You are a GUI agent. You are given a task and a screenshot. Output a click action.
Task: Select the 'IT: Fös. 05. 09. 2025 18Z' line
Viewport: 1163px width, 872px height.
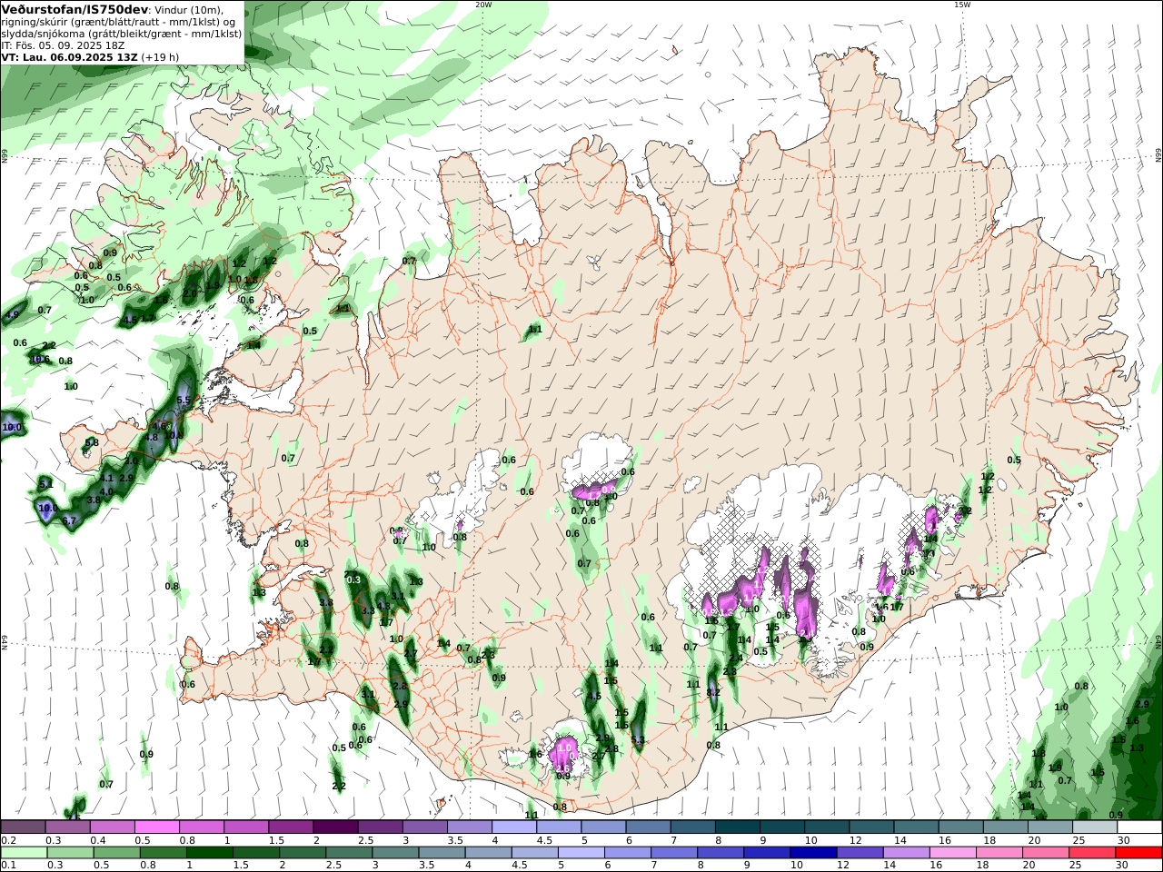[63, 45]
